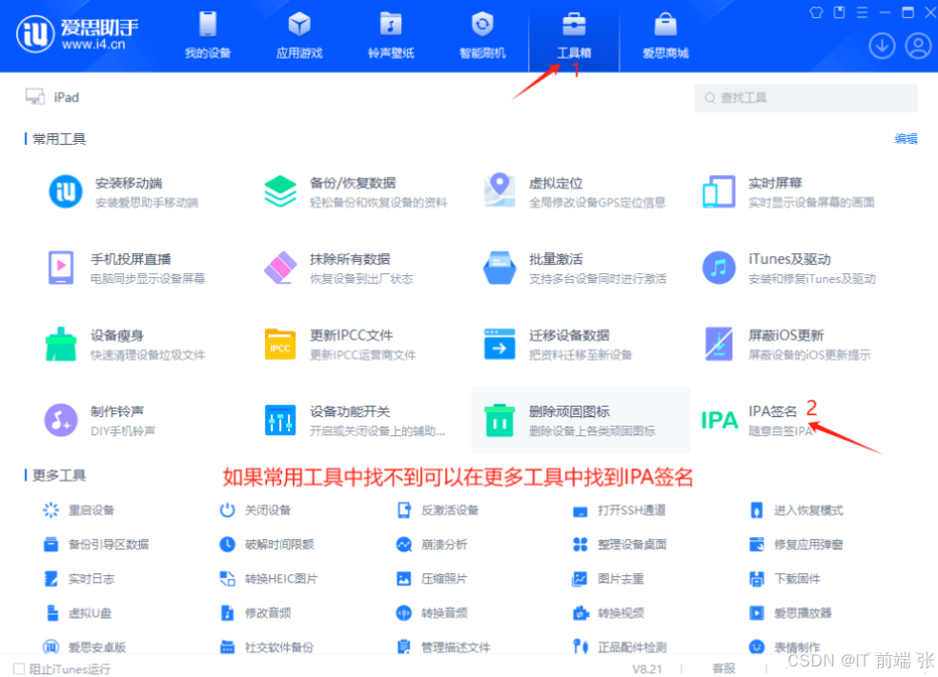Click 正品配件检测 tool
The width and height of the screenshot is (938, 677).
(620, 647)
